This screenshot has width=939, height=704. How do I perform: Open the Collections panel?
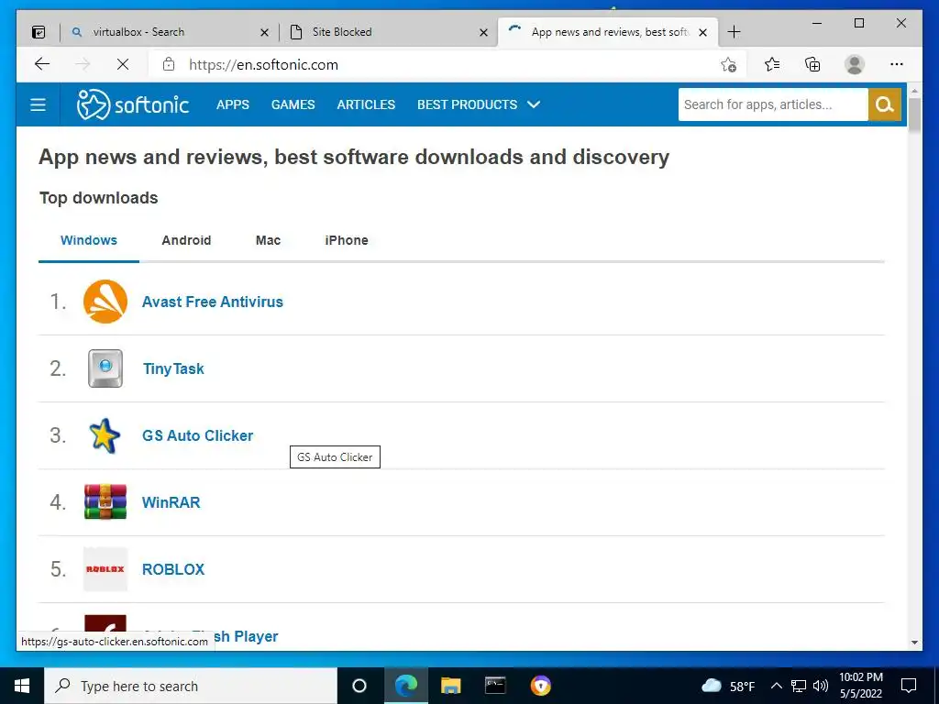point(812,64)
